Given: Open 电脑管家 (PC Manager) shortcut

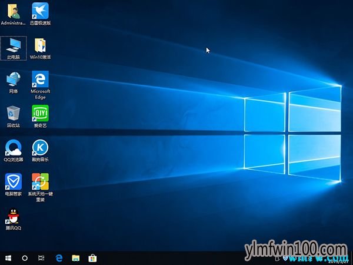Looking at the screenshot, I should 14,184.
